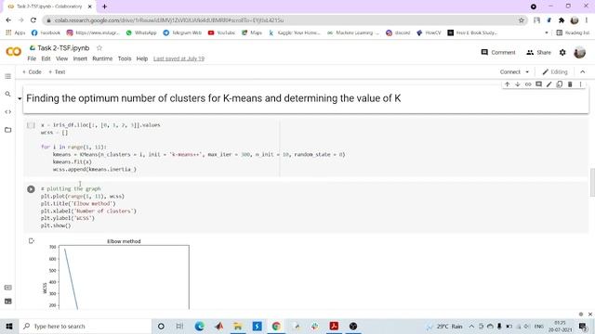Run the plotting the graph cell
The width and height of the screenshot is (595, 334).
(31, 189)
